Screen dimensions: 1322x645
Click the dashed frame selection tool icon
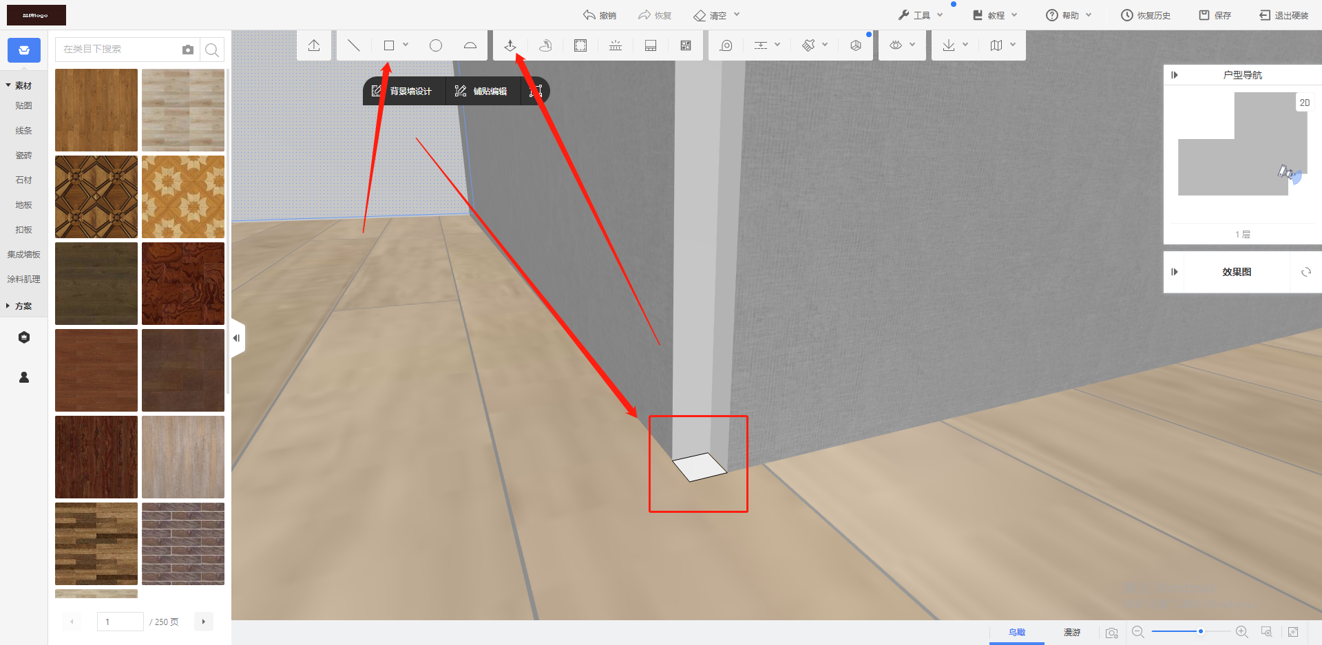tap(580, 45)
